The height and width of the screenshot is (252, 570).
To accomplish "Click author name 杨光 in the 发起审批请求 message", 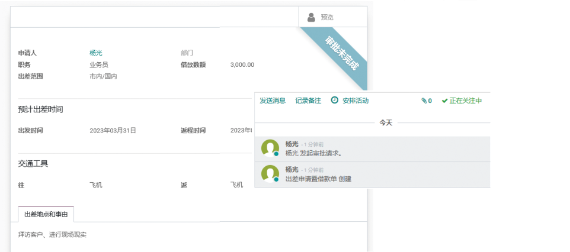I will (x=292, y=144).
